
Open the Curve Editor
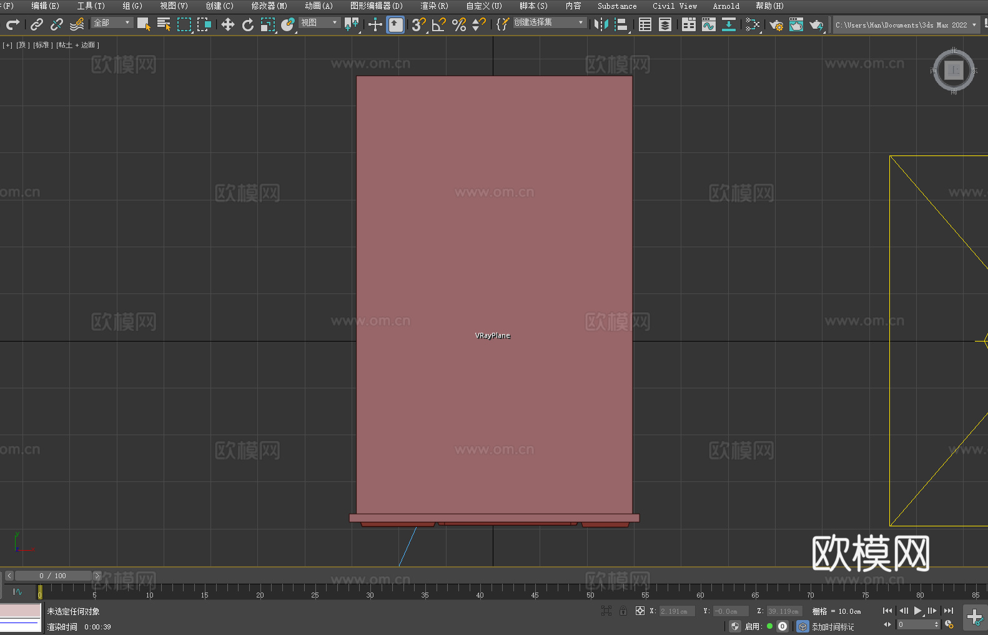click(x=709, y=24)
